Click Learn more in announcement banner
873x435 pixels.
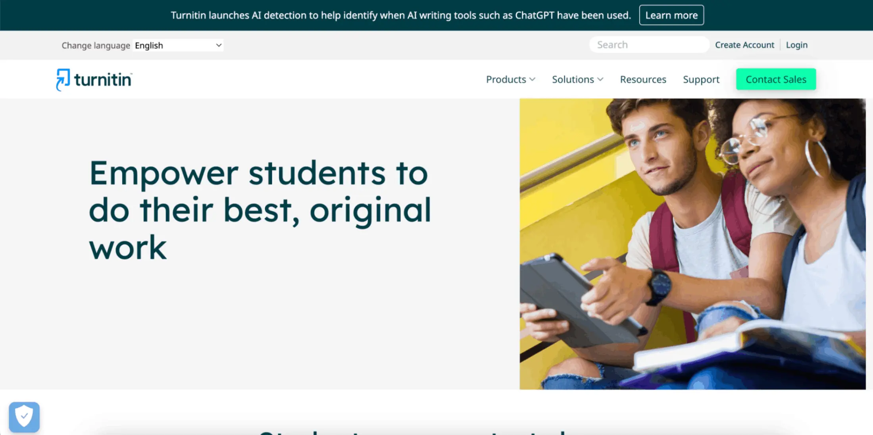pos(671,15)
